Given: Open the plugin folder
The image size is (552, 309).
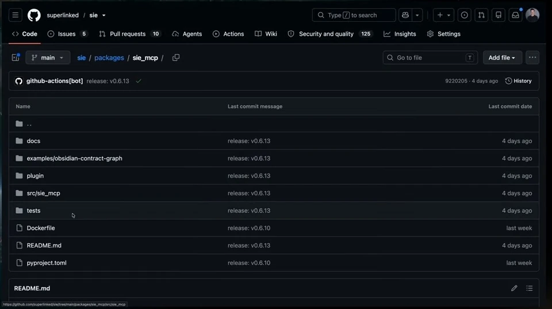Looking at the screenshot, I should (35, 176).
